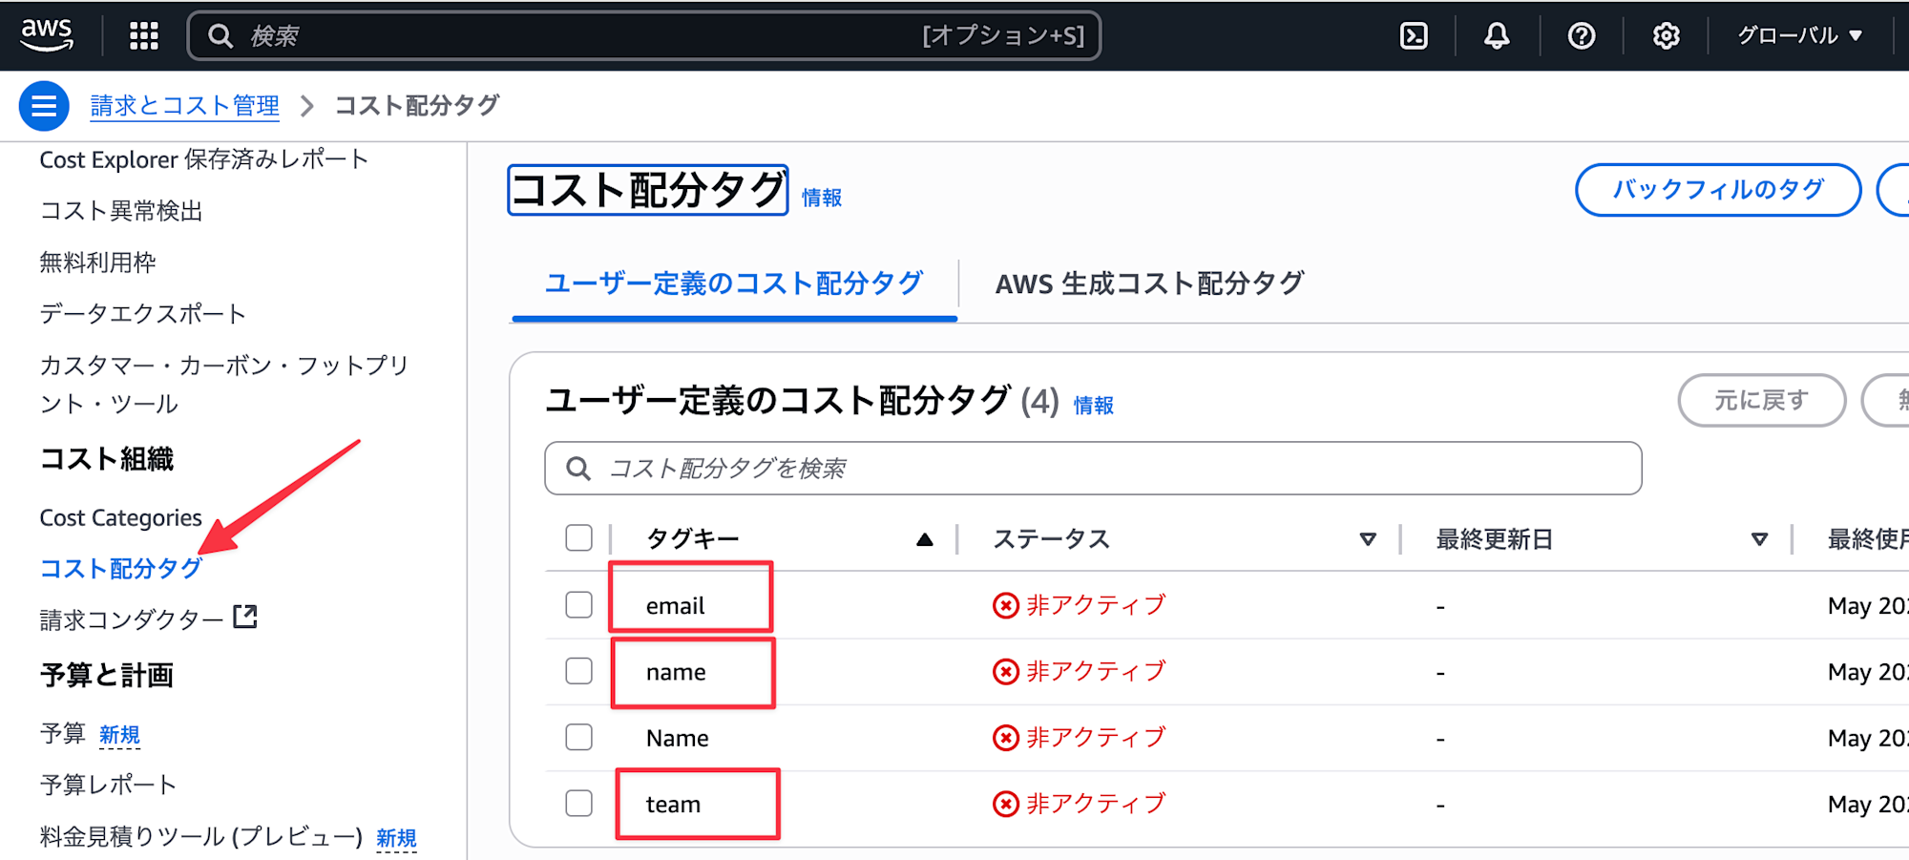Check the email tag row
This screenshot has width=1909, height=860.
(578, 605)
